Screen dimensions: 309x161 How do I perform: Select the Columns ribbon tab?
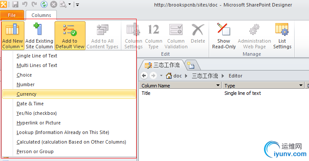[41, 15]
